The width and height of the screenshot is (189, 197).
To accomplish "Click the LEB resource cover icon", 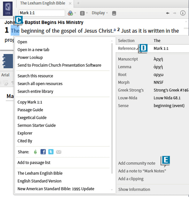I will [x=8, y=9].
